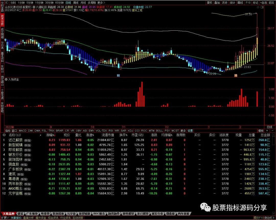276x220 pixels.
Task: Select the 日线 daily period
Action: pos(68,3)
